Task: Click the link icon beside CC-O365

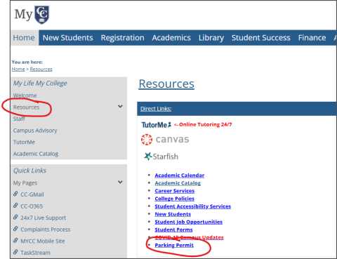Action: (15, 206)
